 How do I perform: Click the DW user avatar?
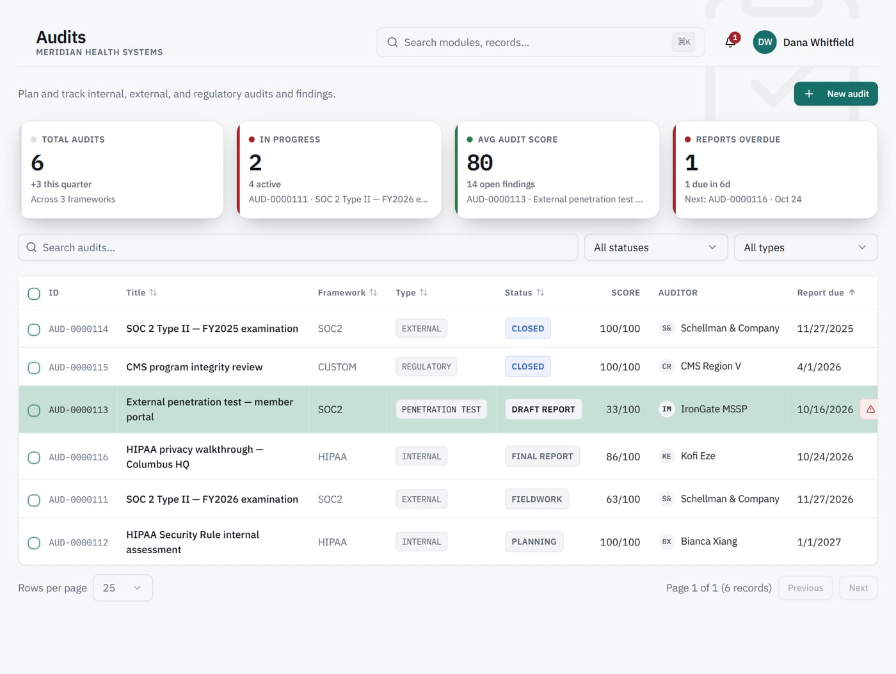click(765, 42)
